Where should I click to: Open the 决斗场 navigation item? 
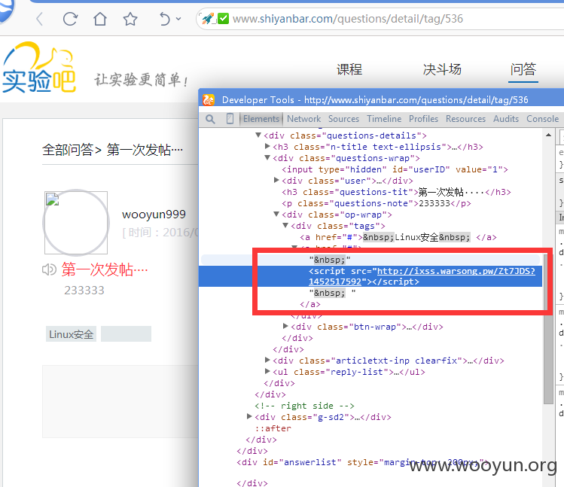[443, 69]
